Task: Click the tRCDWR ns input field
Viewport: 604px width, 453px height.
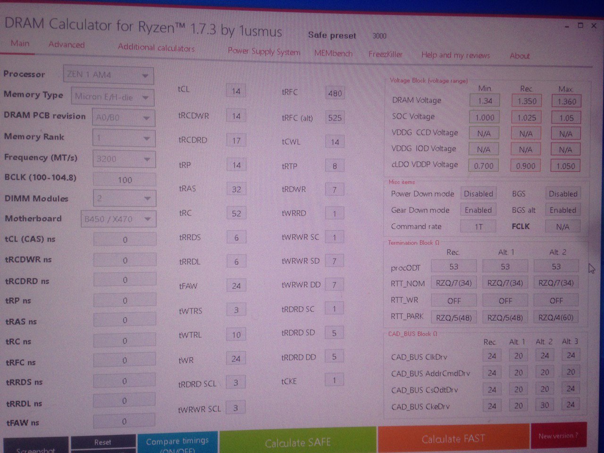Action: click(125, 260)
